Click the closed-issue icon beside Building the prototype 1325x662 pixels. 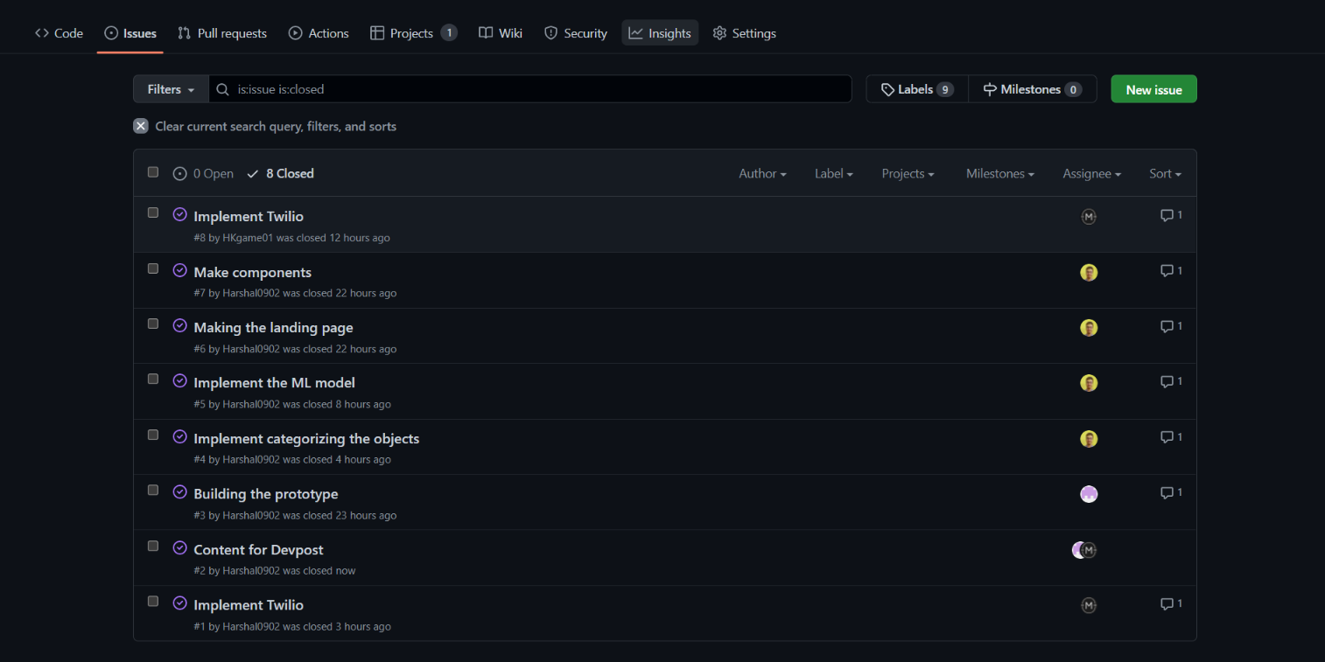pyautogui.click(x=179, y=491)
